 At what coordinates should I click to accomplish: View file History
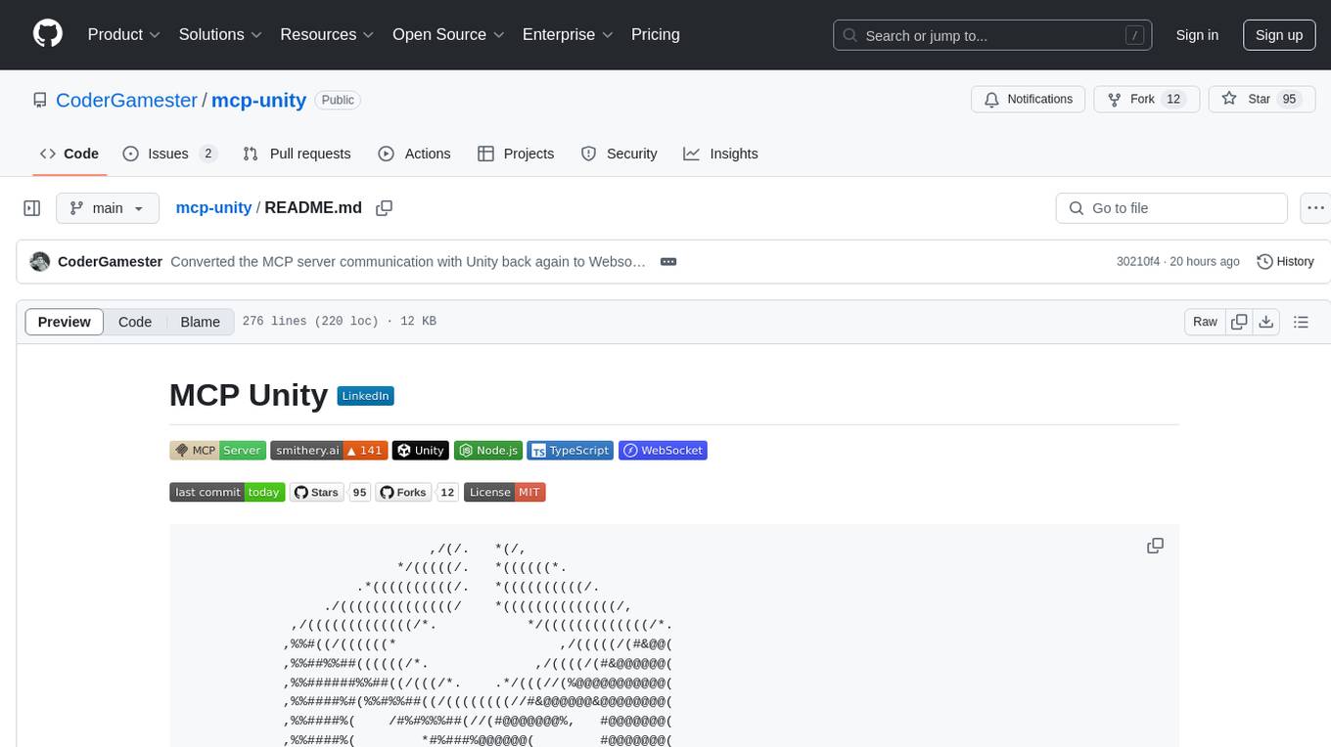point(1285,261)
